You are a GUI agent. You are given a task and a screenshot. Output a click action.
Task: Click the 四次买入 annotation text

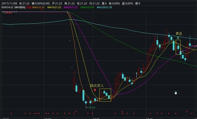pos(97,86)
